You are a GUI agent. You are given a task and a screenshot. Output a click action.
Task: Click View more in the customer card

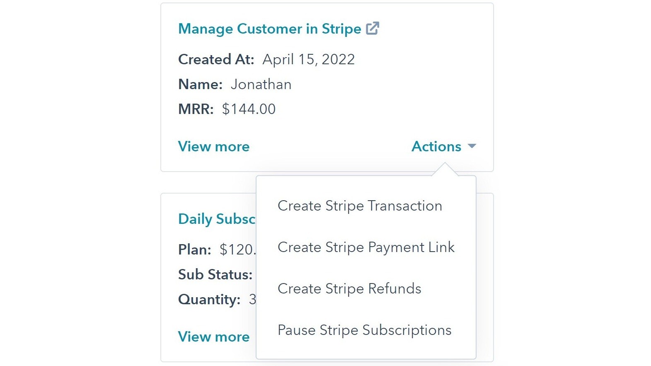coord(214,146)
